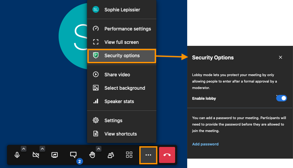Screen dimensions: 293x168
Task: Close the Security Options dialog
Action: [281, 58]
